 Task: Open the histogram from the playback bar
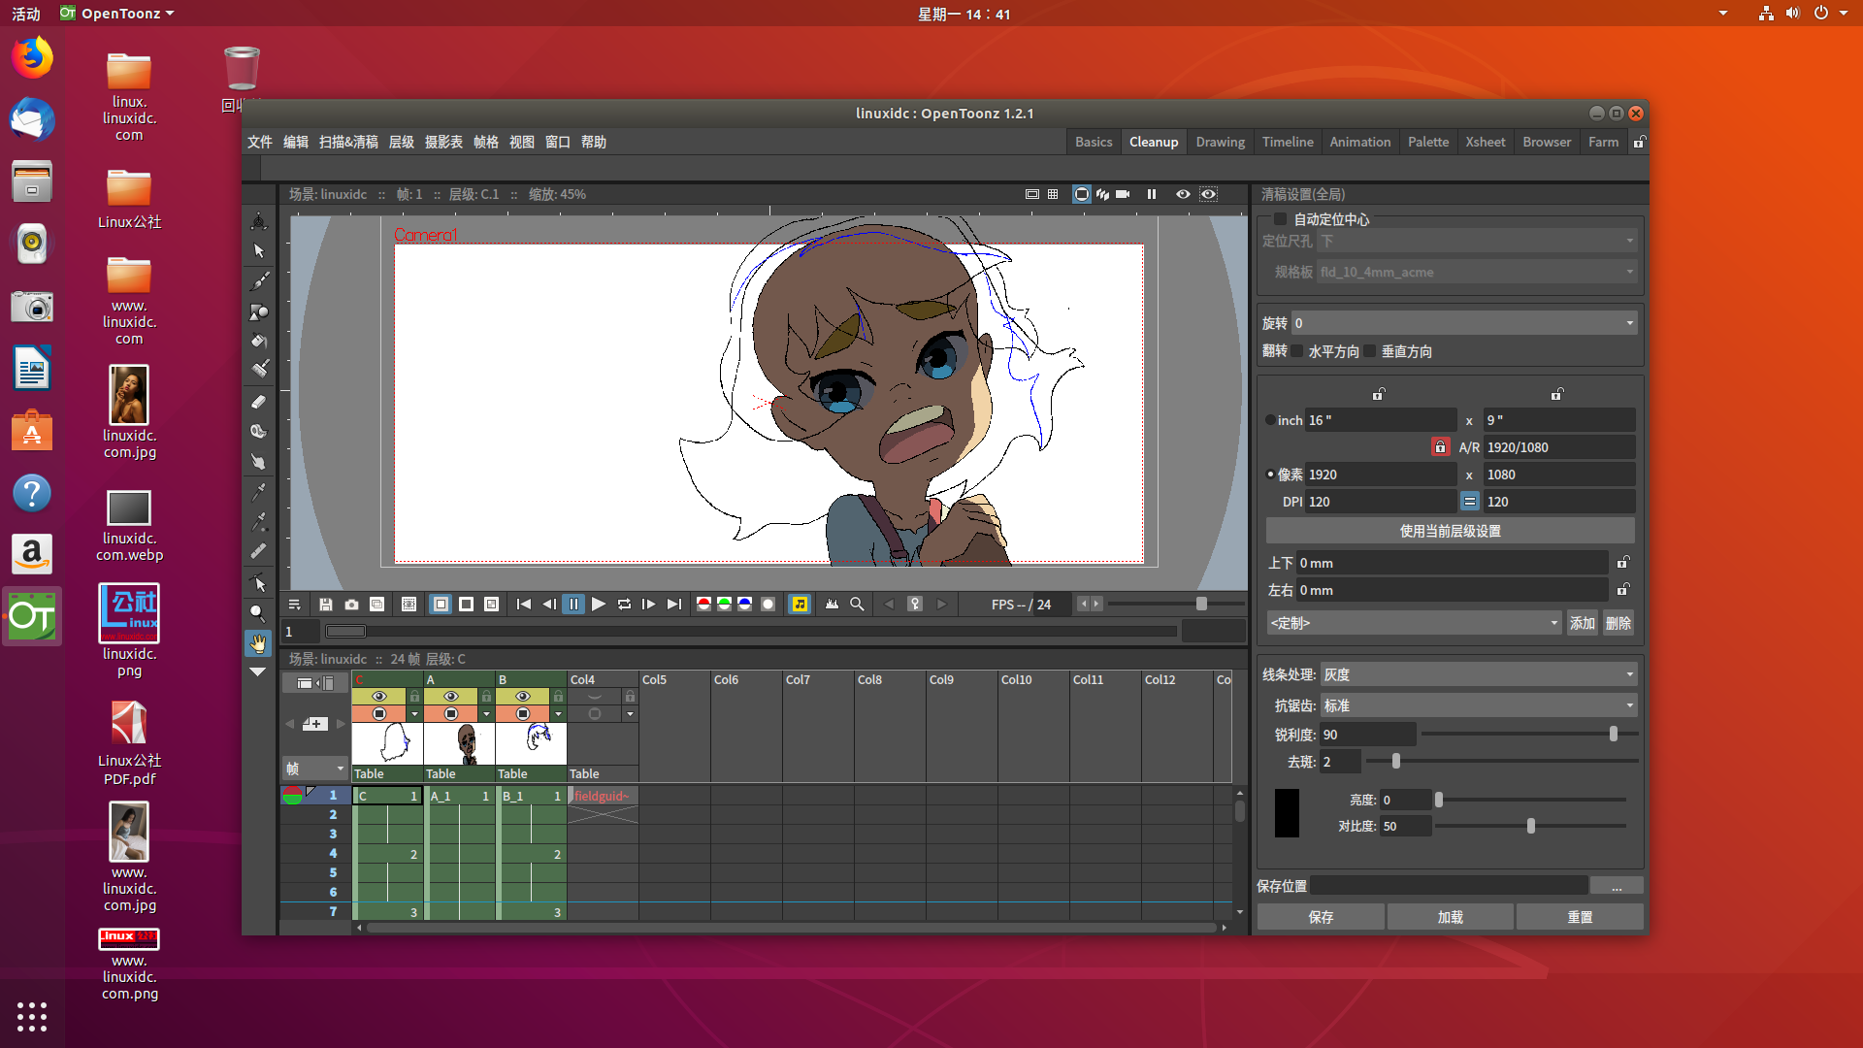tap(832, 604)
